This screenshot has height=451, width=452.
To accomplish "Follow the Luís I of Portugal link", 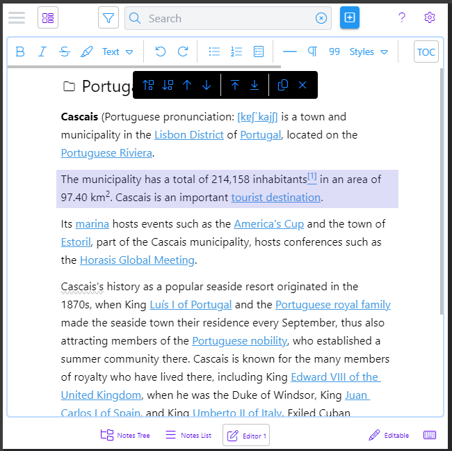I will [x=191, y=305].
